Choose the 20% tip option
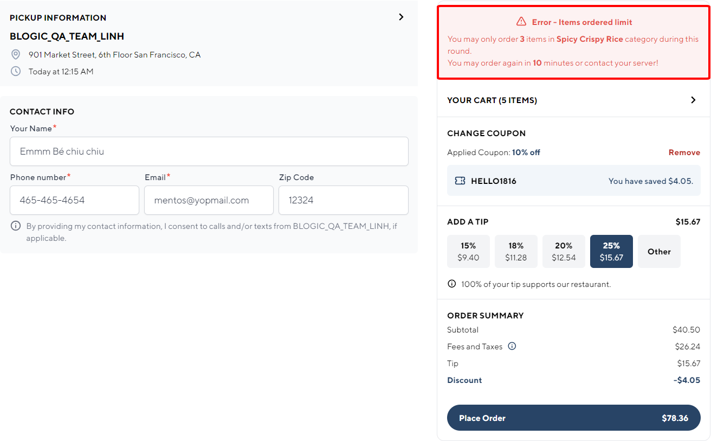The image size is (711, 441). coord(564,251)
